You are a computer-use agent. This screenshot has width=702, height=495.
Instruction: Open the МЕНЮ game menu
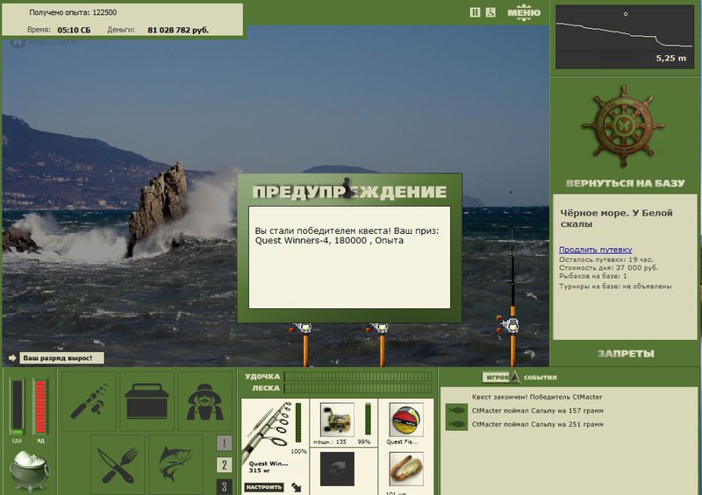click(x=524, y=12)
